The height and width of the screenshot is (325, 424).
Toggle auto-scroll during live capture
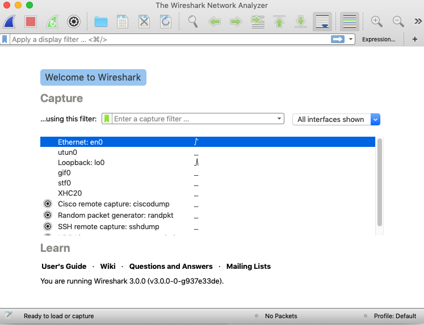click(322, 22)
